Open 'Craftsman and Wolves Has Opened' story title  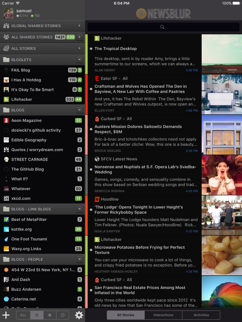141,89
